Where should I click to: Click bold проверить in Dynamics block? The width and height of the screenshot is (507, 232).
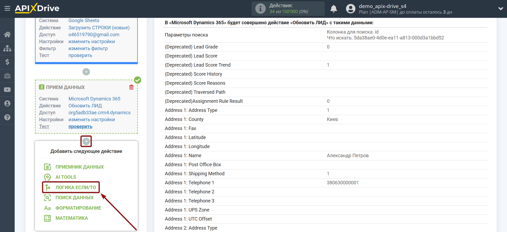point(80,127)
